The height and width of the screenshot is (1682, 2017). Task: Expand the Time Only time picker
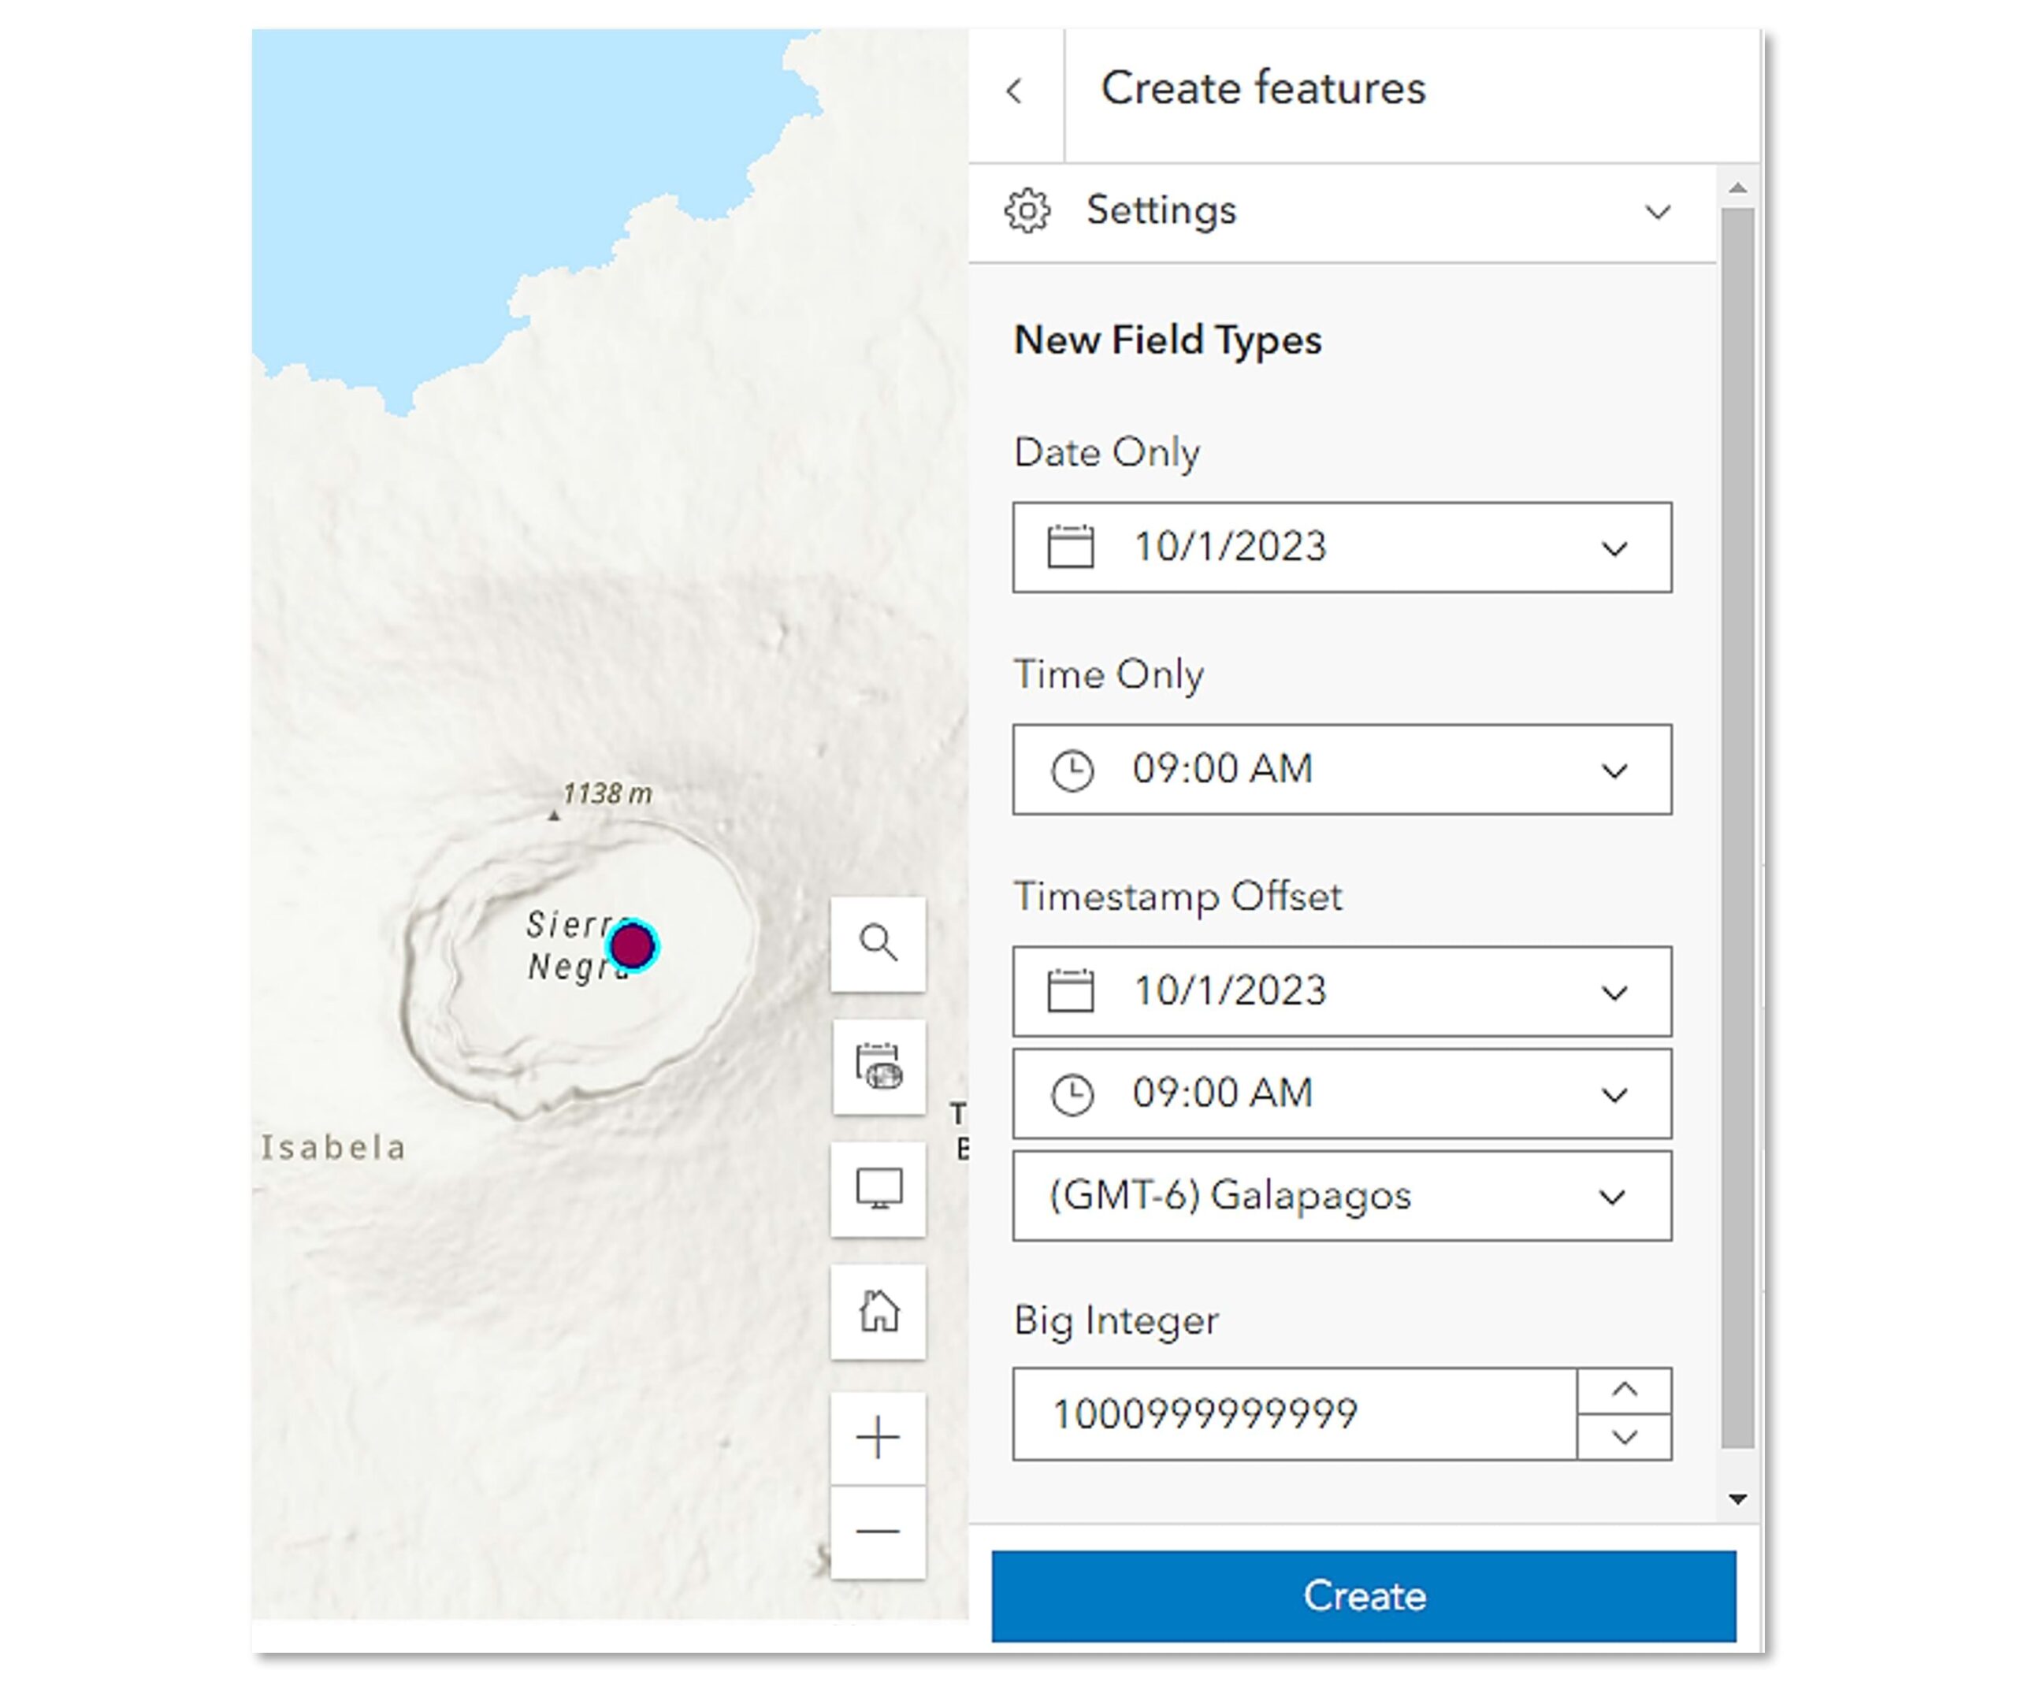pos(1614,768)
